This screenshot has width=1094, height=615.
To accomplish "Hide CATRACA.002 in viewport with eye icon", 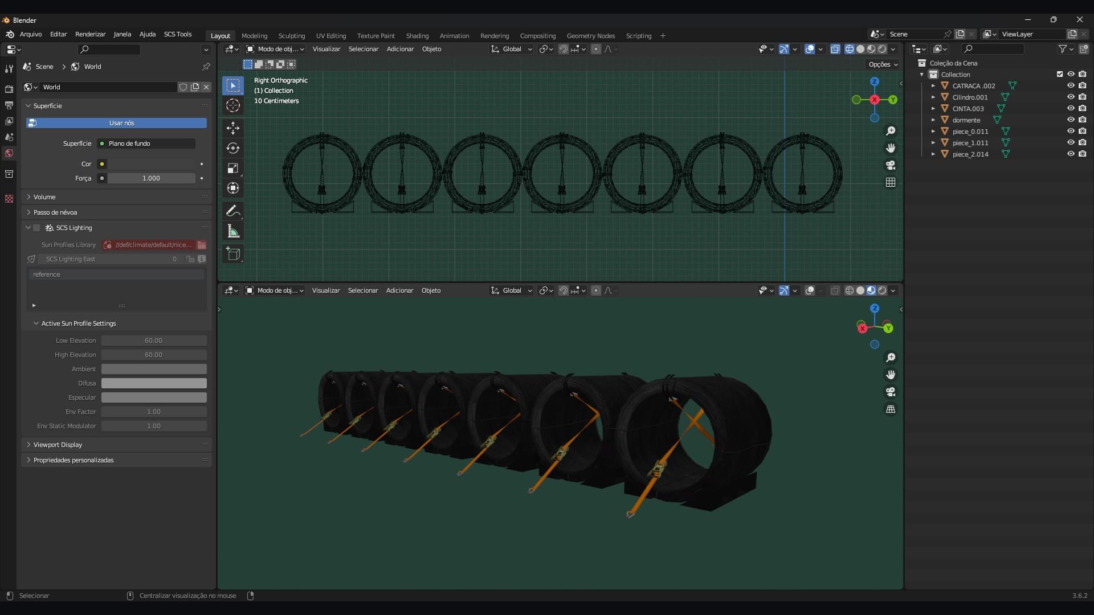I will (1071, 85).
